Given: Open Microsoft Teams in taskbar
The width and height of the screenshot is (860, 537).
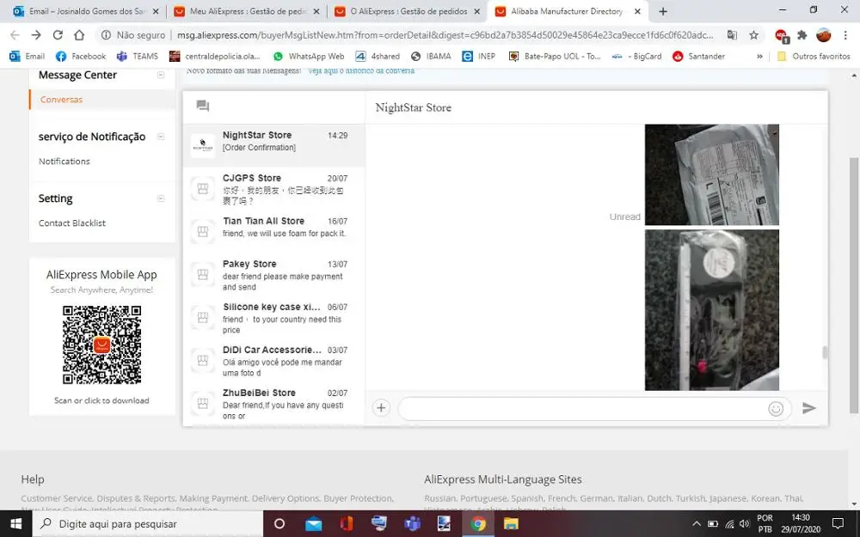Looking at the screenshot, I should click(x=412, y=524).
